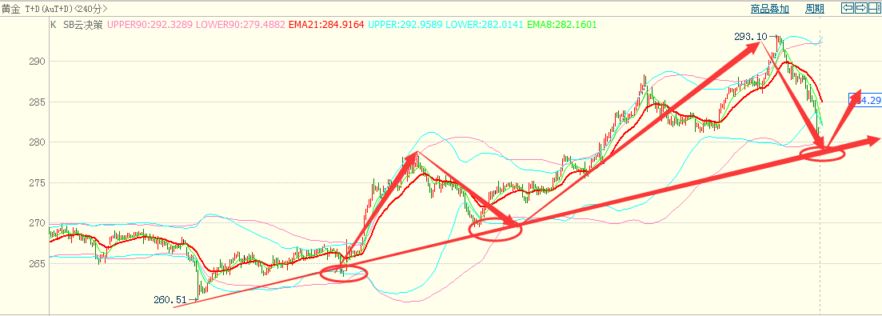Click the 260.51 low price marker
Viewport: 882px width, 316px height.
pos(170,300)
